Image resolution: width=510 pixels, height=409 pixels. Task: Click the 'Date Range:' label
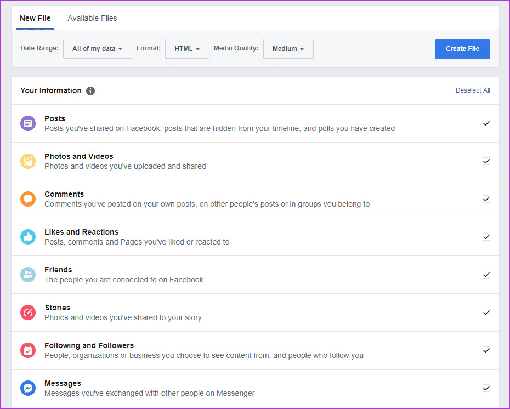[x=39, y=48]
